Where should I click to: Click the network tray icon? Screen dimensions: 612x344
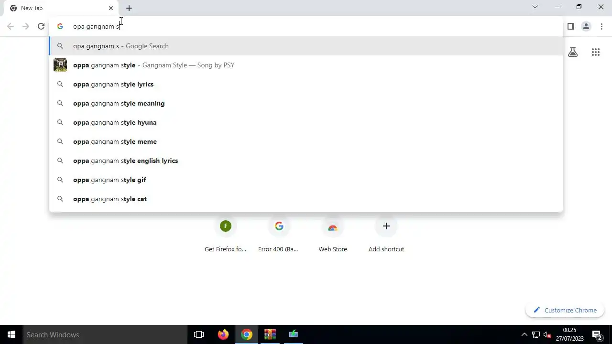point(536,334)
